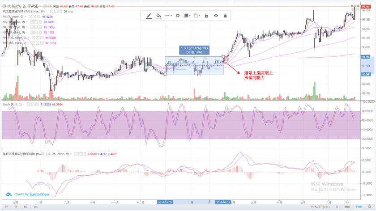Select the line color pencil tool

click(149, 16)
